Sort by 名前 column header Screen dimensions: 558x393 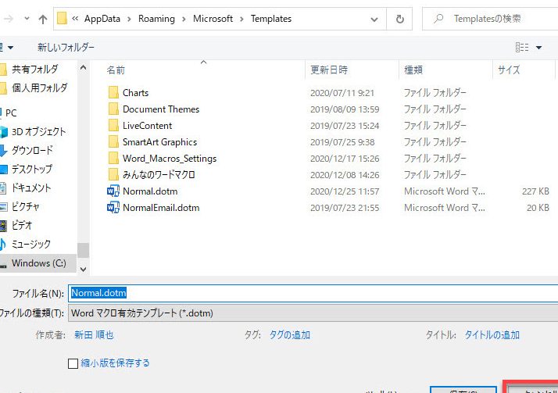pyautogui.click(x=116, y=70)
